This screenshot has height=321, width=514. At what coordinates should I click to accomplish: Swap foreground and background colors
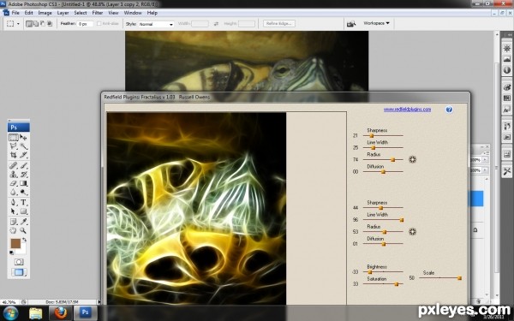tap(24, 240)
